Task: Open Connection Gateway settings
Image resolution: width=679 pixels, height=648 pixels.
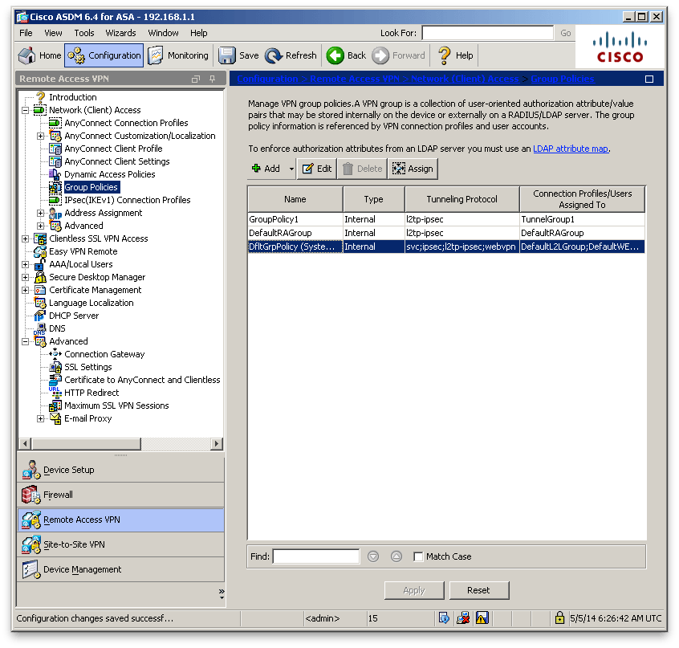Action: point(104,354)
